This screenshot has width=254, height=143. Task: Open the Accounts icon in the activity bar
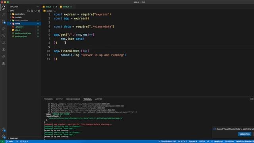click(4, 129)
